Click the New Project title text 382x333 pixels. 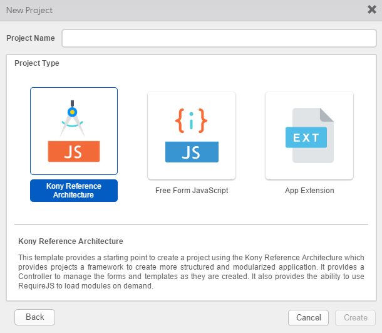[x=29, y=10]
